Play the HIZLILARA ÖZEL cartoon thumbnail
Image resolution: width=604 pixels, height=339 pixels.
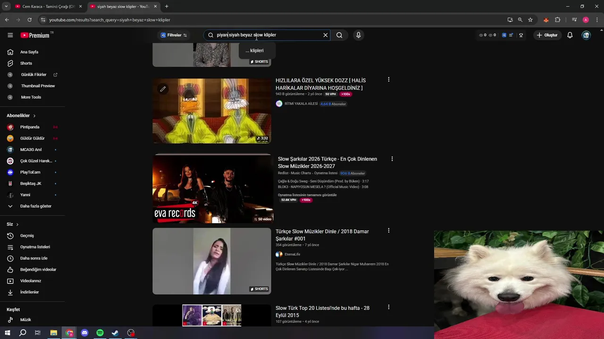[x=212, y=111]
